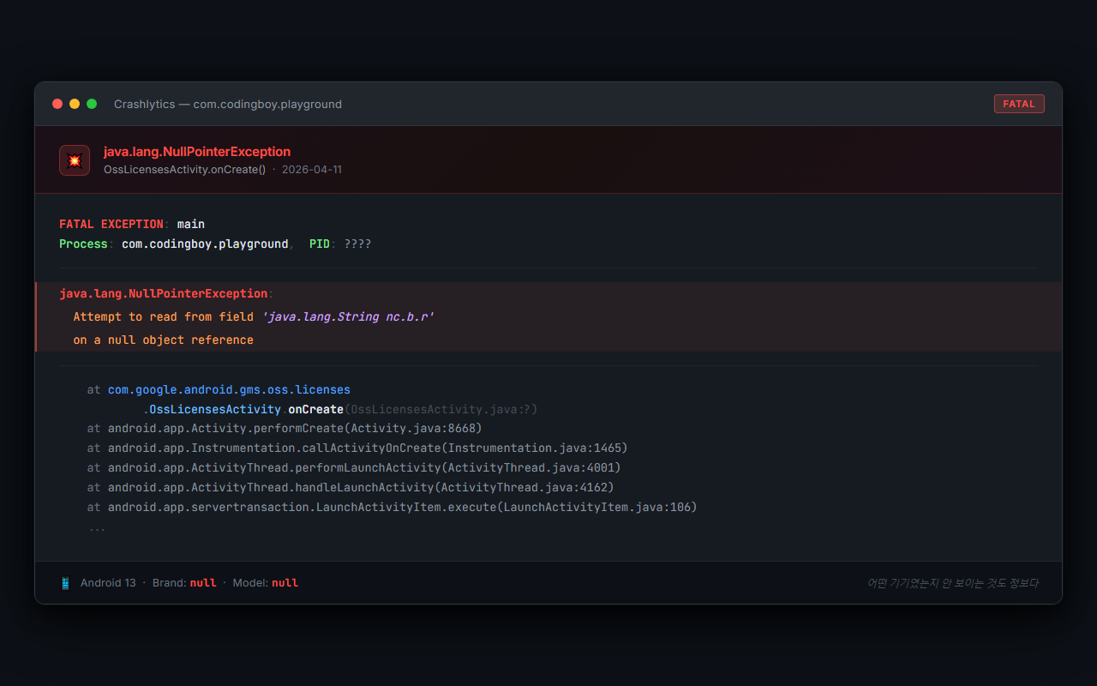
Task: Open the com.google.android.gms.oss.licenses package link
Action: tap(227, 389)
